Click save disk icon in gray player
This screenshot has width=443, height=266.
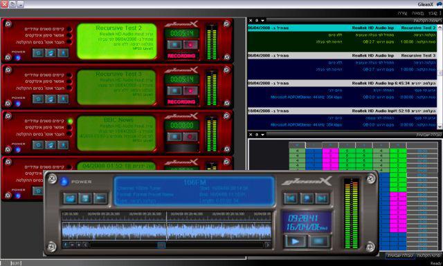click(x=85, y=198)
